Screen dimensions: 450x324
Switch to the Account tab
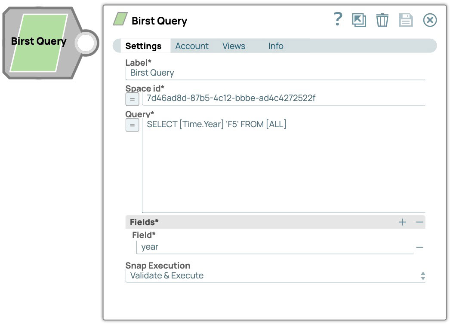(192, 46)
